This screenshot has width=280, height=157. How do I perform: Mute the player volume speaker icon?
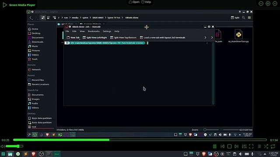click(3, 147)
